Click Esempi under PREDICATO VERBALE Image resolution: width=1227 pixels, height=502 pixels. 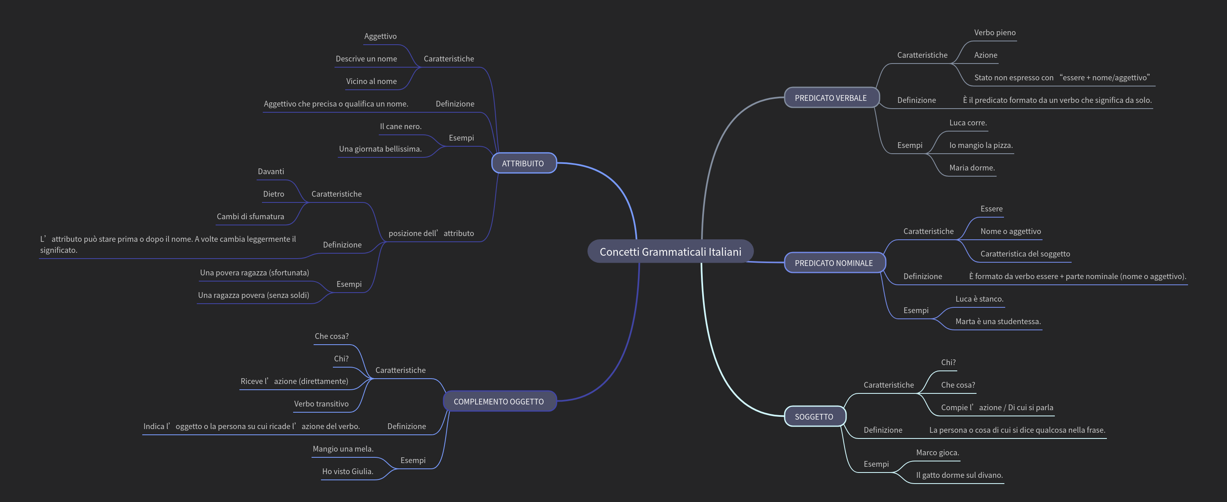[909, 145]
